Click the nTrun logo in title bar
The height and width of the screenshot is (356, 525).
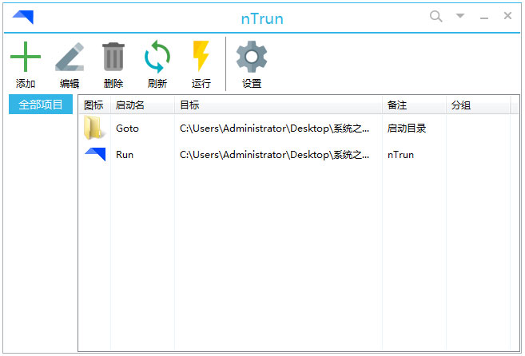coord(23,17)
